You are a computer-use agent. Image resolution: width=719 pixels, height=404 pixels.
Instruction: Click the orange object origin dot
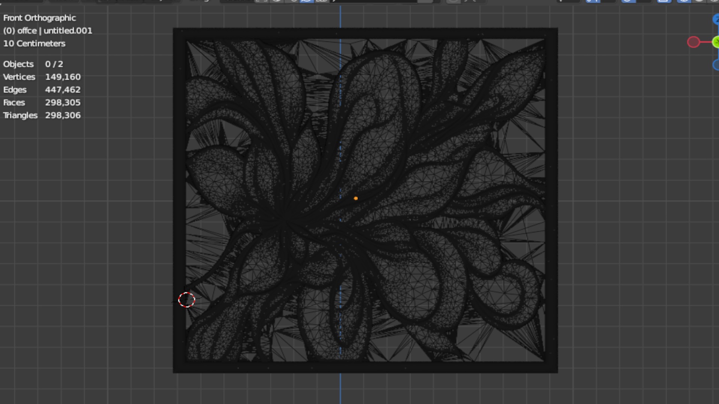(x=356, y=198)
